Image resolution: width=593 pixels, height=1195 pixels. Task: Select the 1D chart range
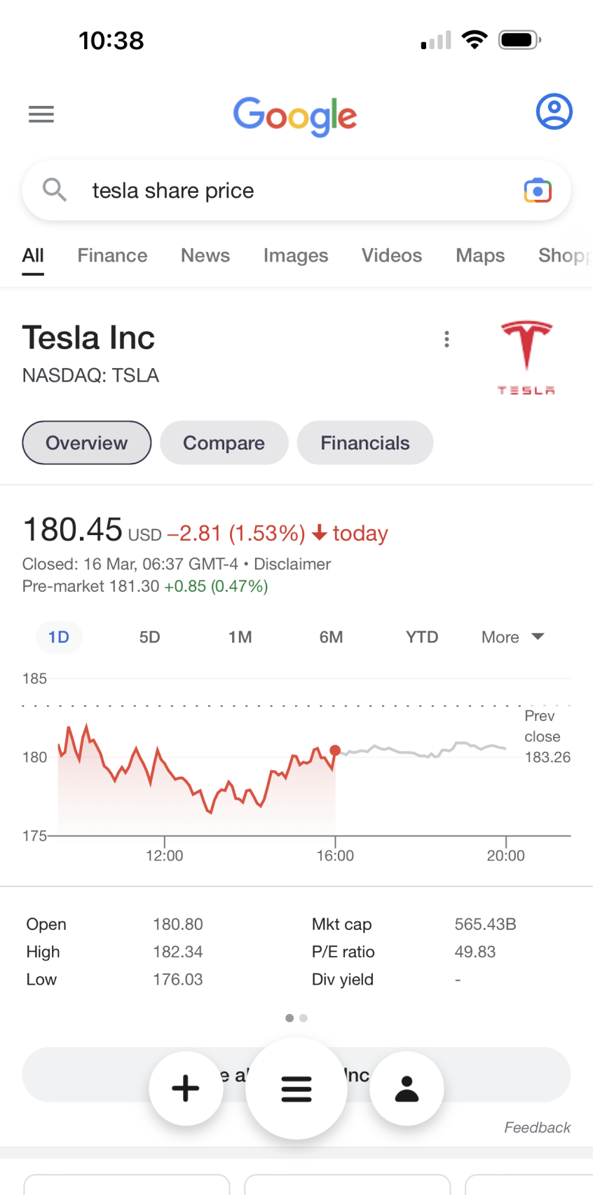tap(59, 637)
